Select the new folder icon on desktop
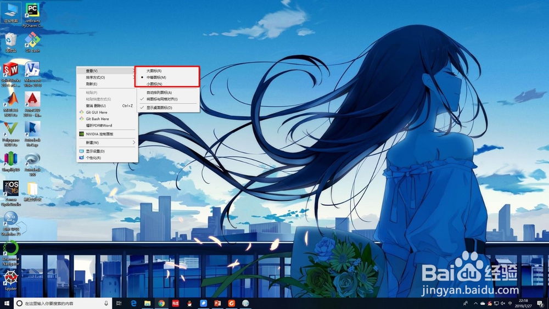Viewport: 549px width, 309px height. click(32, 191)
